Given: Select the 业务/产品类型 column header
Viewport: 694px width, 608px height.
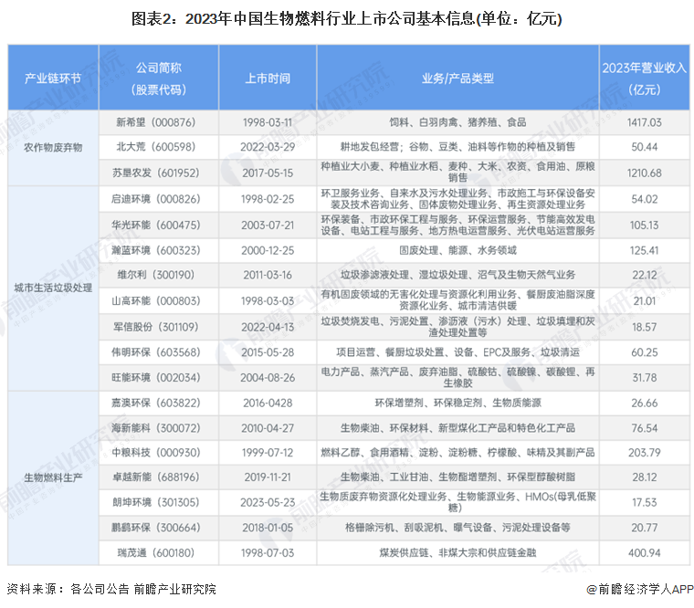Looking at the screenshot, I should [x=457, y=79].
